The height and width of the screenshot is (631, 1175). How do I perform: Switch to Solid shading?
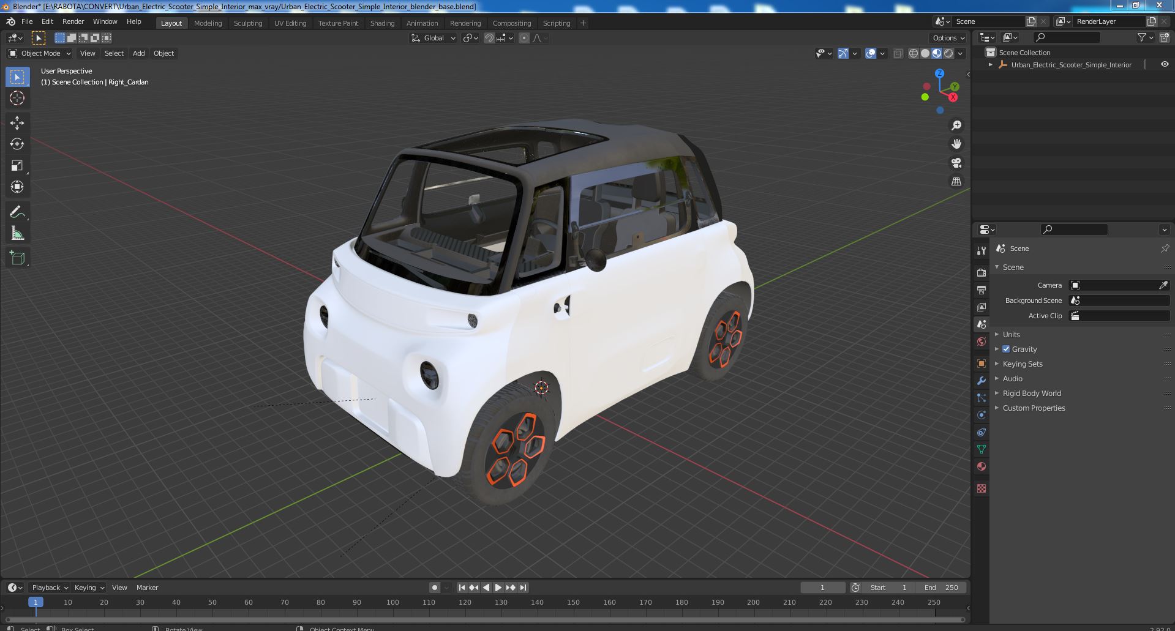pyautogui.click(x=925, y=53)
